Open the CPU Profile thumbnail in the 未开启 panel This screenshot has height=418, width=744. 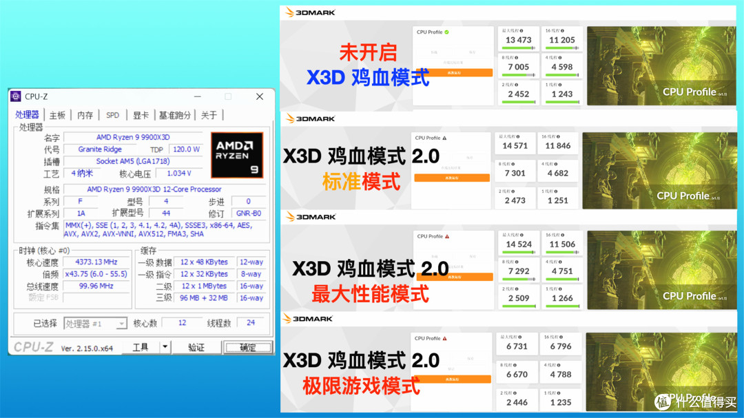click(661, 65)
